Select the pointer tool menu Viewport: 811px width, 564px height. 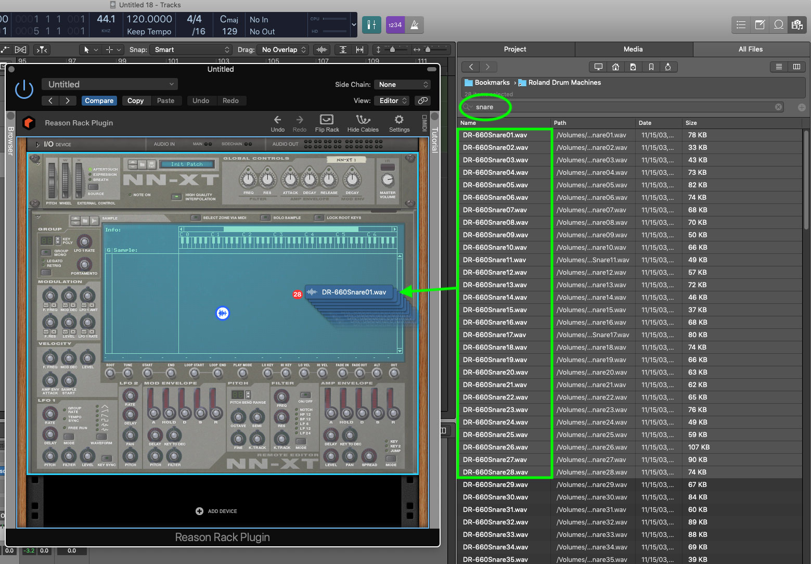pyautogui.click(x=90, y=49)
